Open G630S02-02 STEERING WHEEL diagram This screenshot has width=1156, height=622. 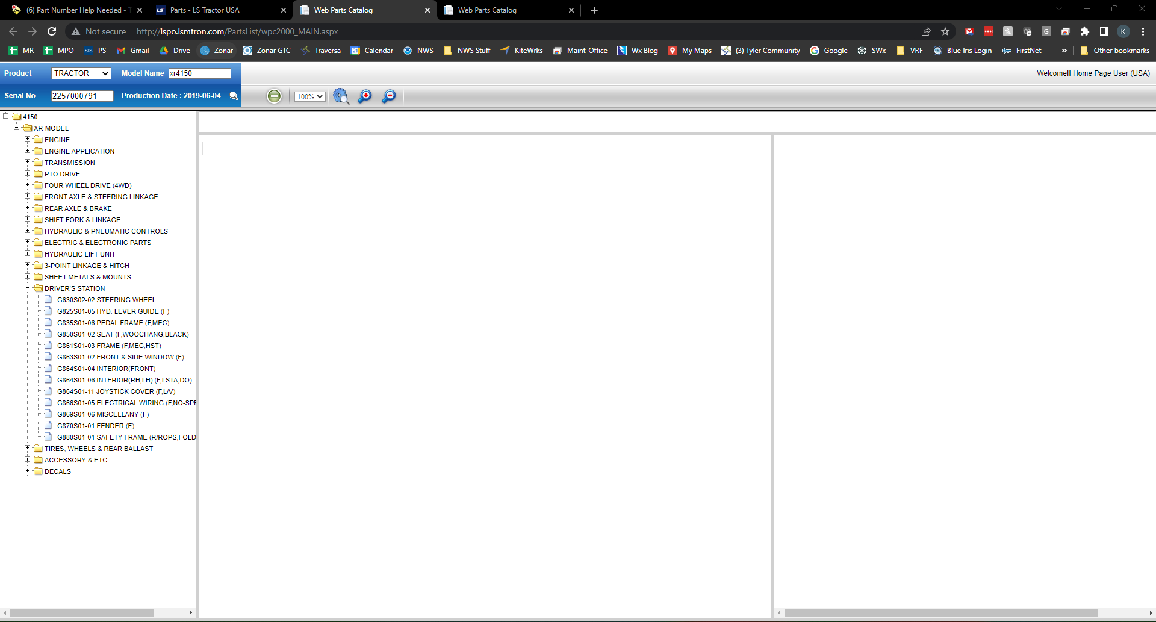tap(106, 300)
